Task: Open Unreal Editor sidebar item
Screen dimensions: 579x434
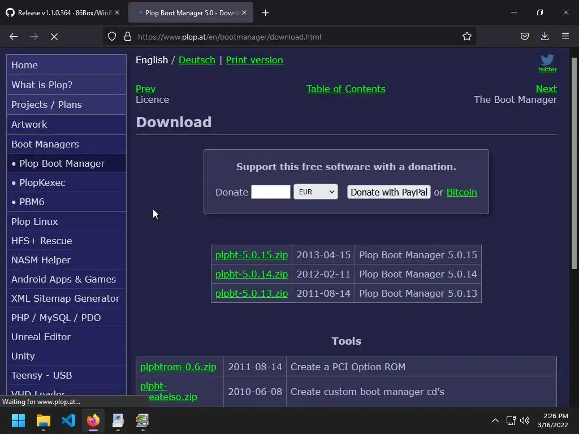Action: [67, 337]
